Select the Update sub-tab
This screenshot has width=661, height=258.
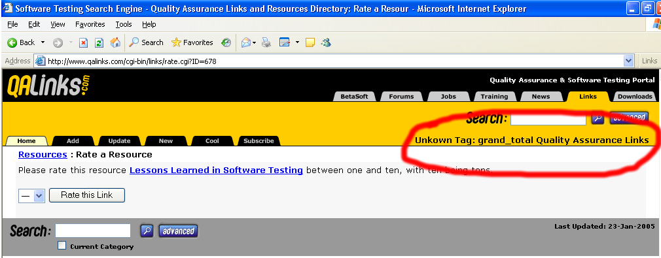pyautogui.click(x=119, y=141)
